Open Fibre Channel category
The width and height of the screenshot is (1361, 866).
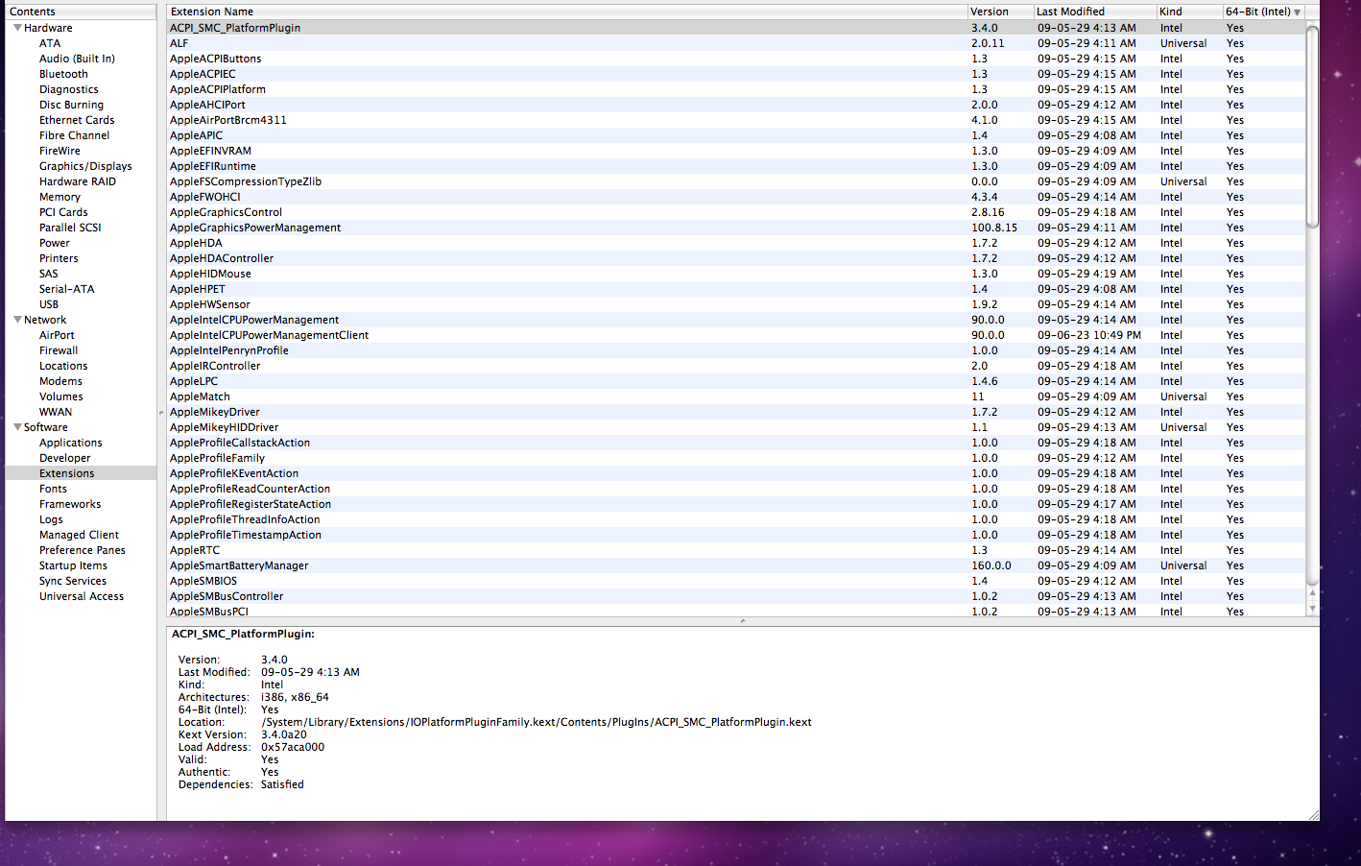[x=74, y=135]
